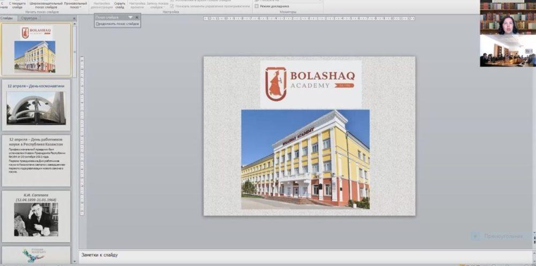536x266 pixels.
Task: Click Широковещательный показ слайдов button
Action: [x=46, y=5]
